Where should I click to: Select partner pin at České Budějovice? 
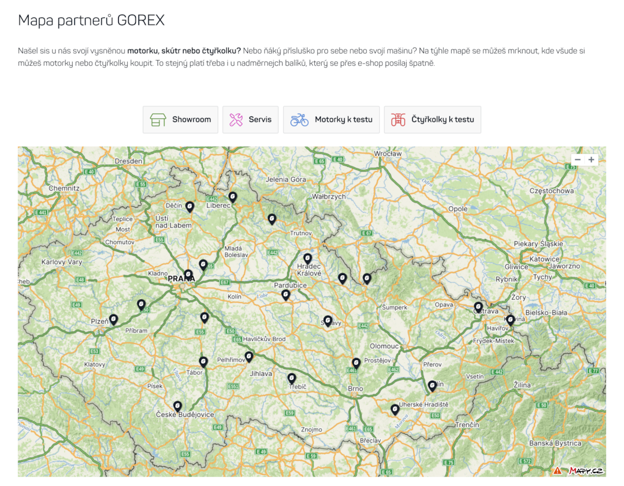178,406
